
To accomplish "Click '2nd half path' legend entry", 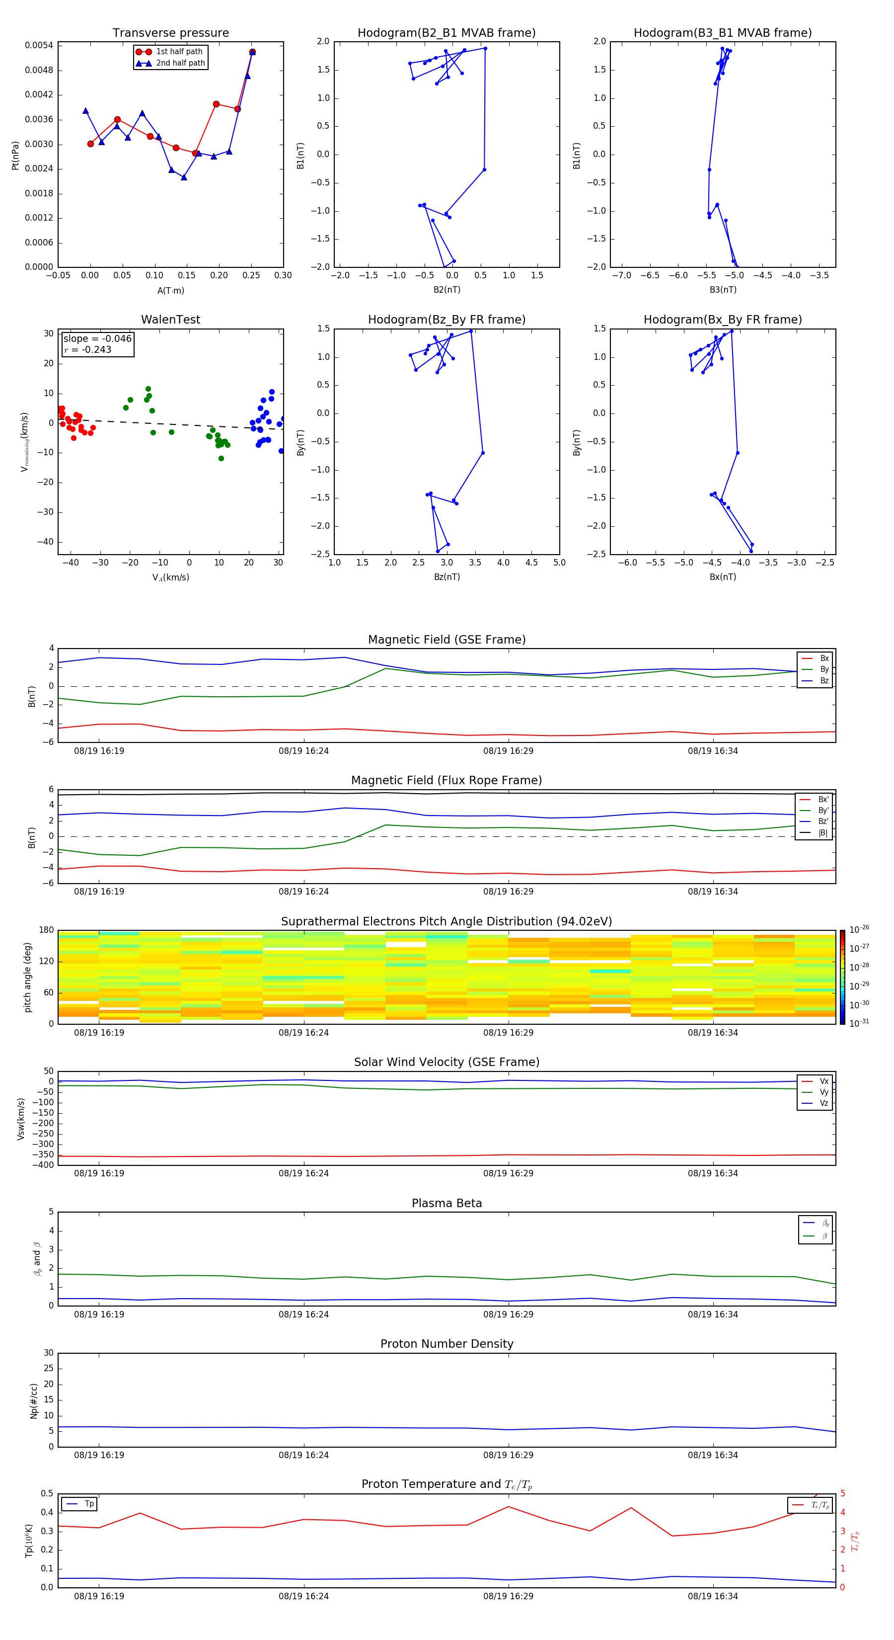I will click(170, 63).
